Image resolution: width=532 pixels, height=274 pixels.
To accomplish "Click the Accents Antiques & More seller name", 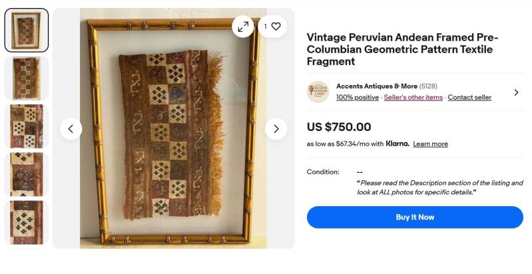I will coord(376,86).
